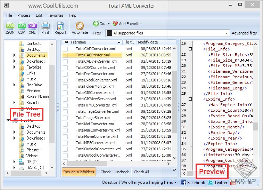Select the Contacts folder icon
The image size is (263, 190).
pos(22,43)
